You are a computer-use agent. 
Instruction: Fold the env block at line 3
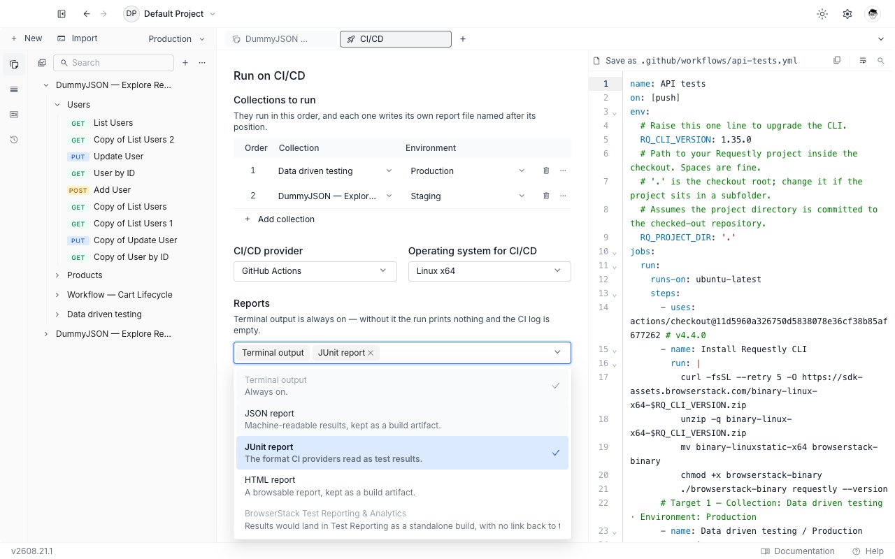click(x=614, y=112)
